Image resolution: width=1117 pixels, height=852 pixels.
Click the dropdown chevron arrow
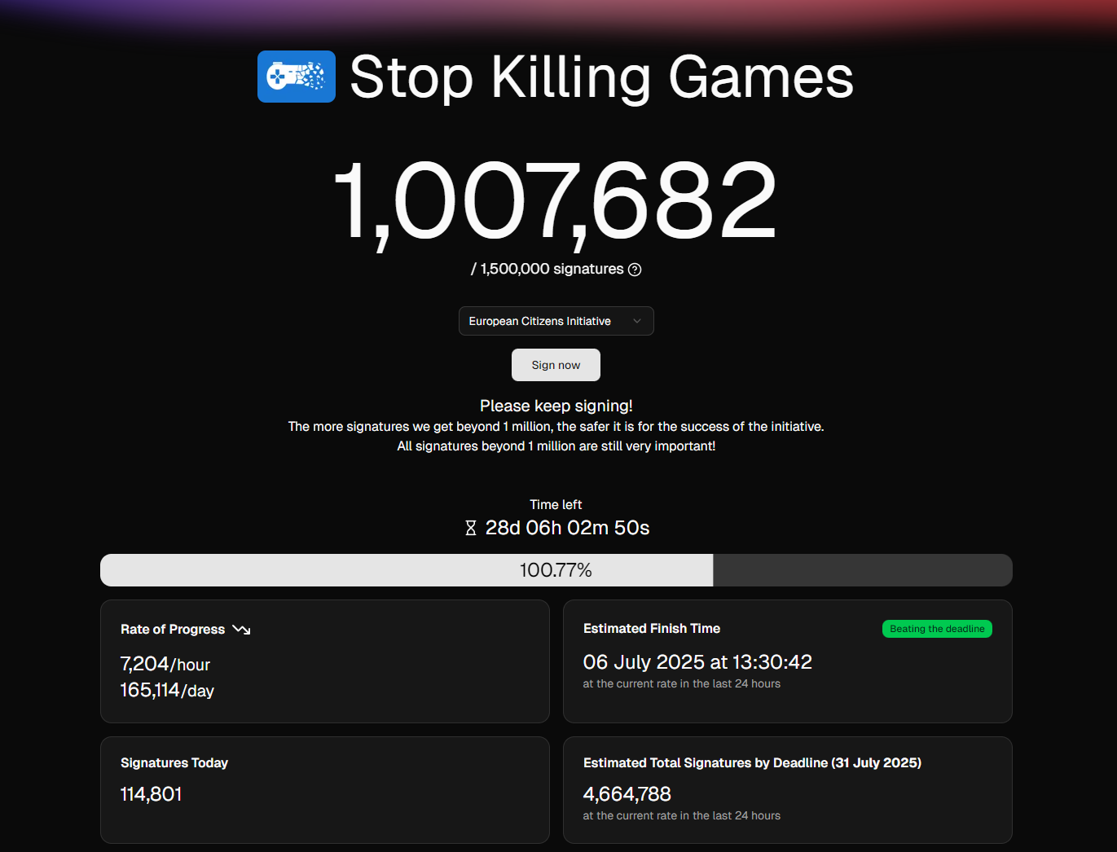[637, 321]
